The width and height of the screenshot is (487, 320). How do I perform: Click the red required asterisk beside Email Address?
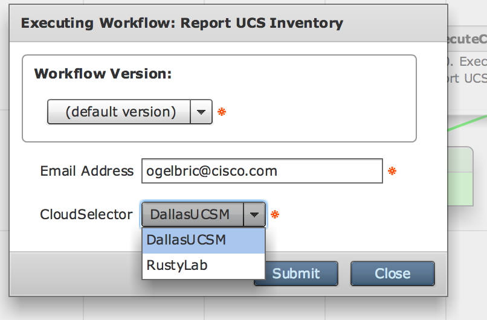[392, 171]
